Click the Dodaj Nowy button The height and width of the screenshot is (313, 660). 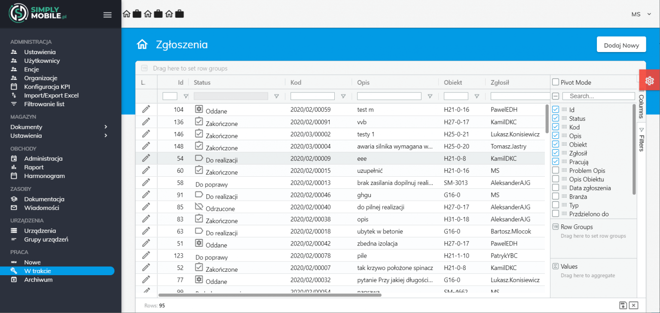621,45
